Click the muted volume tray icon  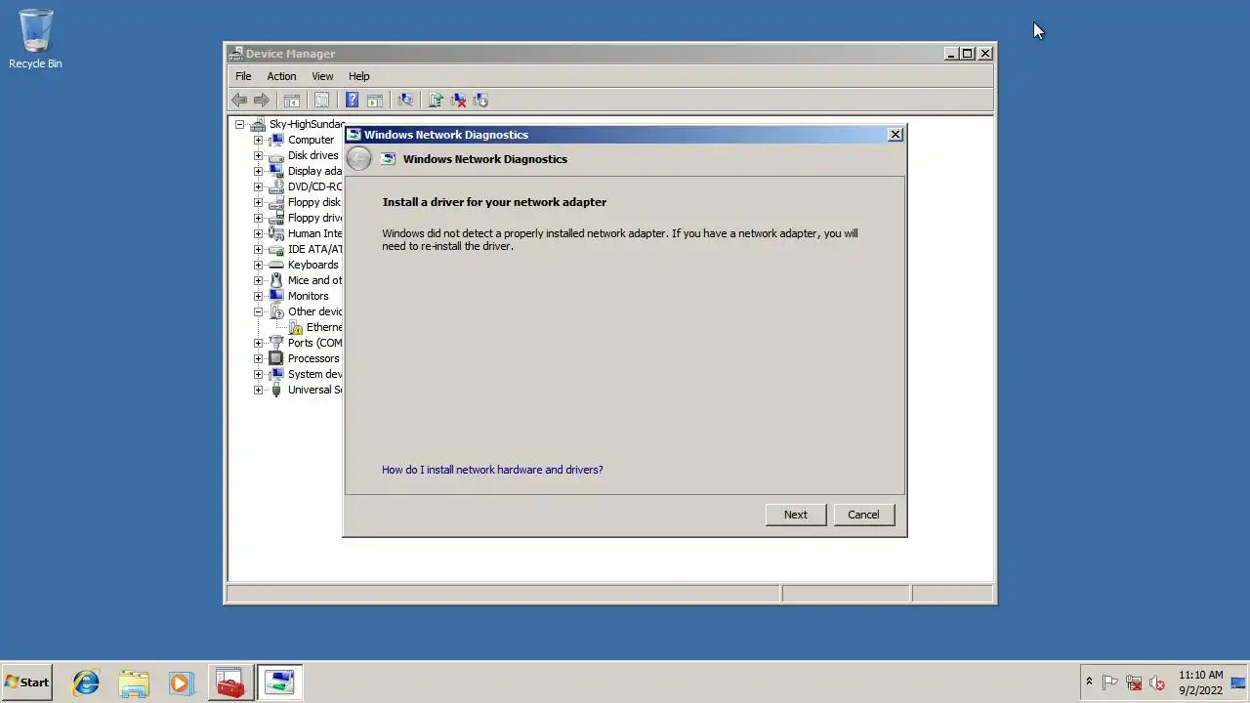(1157, 682)
